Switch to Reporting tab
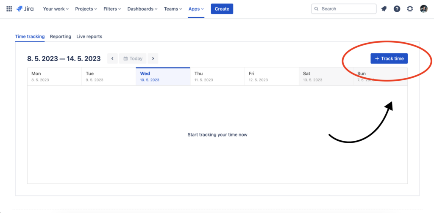 coord(61,36)
